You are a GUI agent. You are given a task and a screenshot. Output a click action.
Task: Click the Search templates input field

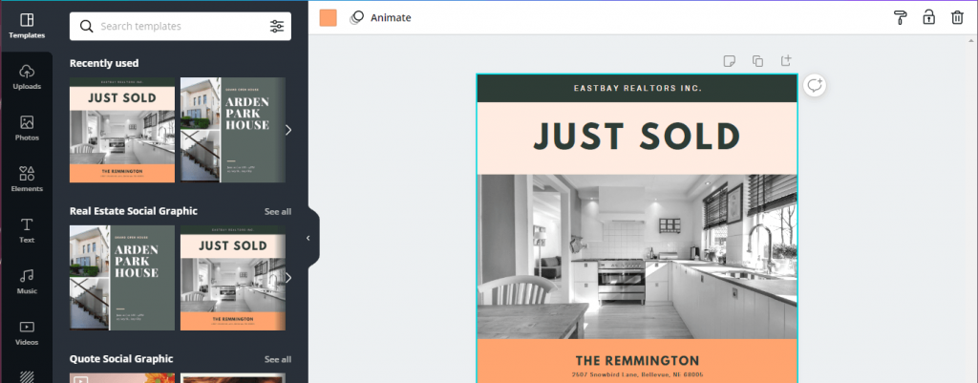coord(181,26)
